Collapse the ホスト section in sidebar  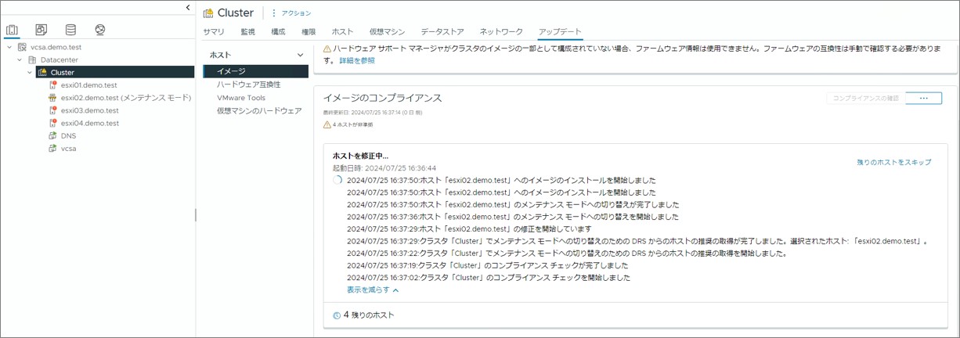coord(300,56)
